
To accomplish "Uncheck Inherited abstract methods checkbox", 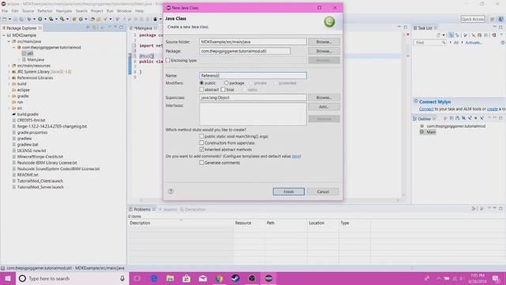I will tap(202, 150).
